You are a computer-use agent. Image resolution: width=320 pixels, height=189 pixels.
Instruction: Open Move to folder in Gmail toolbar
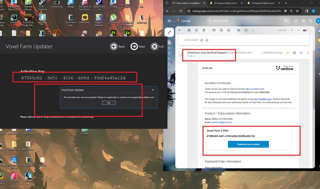tap(238, 30)
